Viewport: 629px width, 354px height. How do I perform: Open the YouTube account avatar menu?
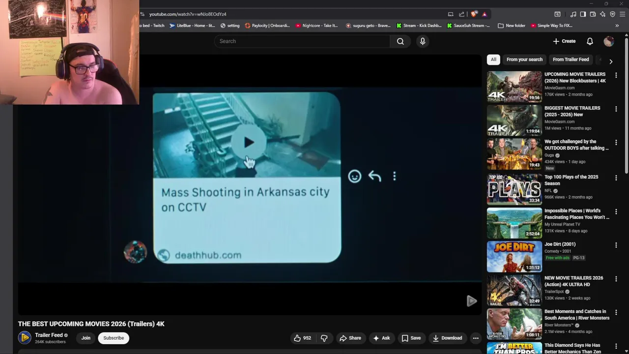tap(609, 41)
